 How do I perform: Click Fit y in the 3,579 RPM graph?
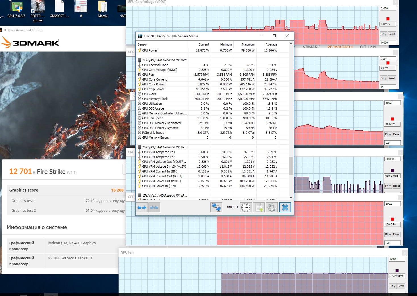click(x=393, y=286)
